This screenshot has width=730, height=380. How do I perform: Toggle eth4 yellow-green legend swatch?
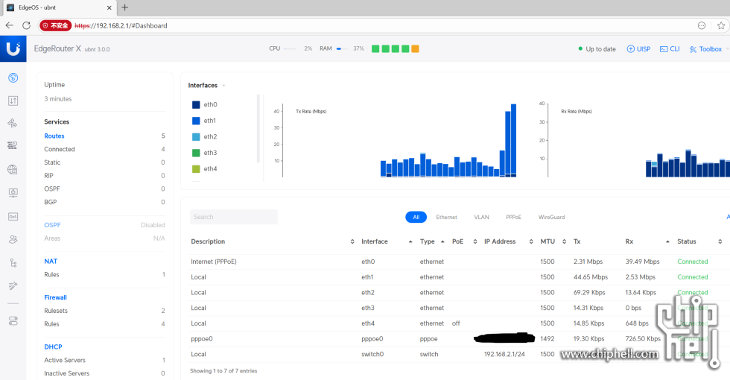pos(196,169)
